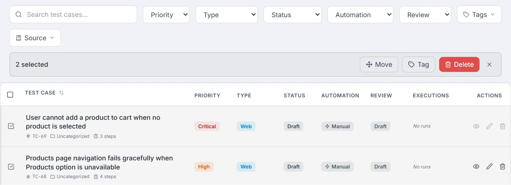Viewport: 511px width, 185px height.
Task: Click the High priority badge
Action: [204, 167]
